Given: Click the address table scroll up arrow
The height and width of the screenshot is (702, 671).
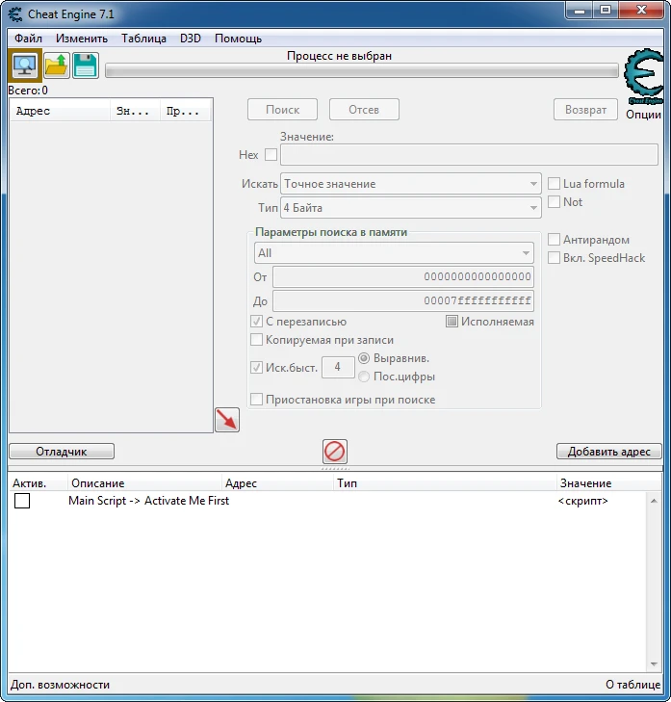Looking at the screenshot, I should pyautogui.click(x=654, y=501).
